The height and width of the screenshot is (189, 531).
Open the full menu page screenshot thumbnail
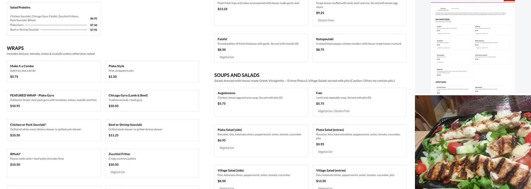[473, 47]
